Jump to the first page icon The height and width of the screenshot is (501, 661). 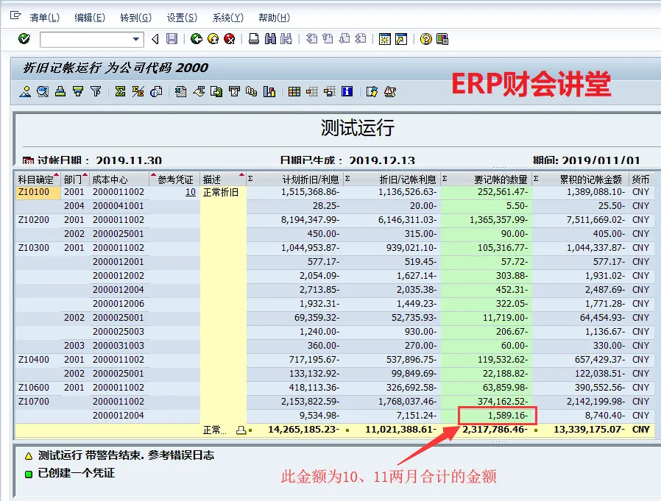point(311,39)
